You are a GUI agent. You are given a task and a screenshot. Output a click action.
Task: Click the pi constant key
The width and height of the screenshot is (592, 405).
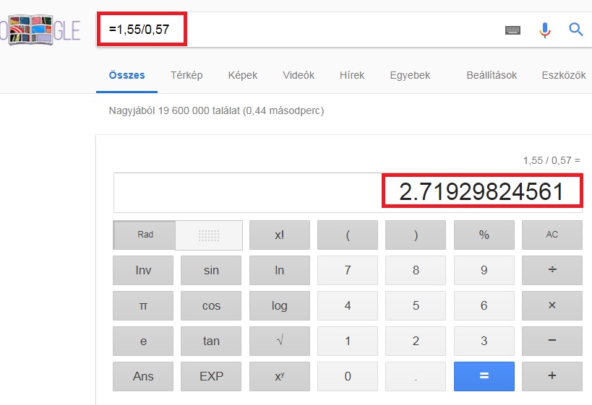click(143, 305)
